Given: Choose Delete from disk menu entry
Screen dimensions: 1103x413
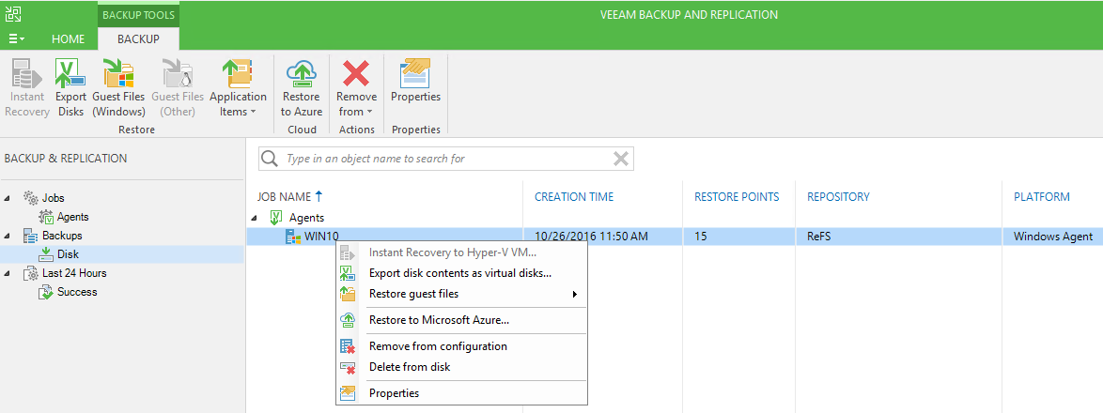Looking at the screenshot, I should pos(410,367).
